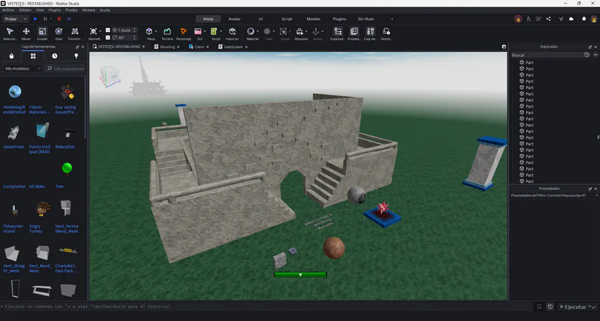The width and height of the screenshot is (600, 321).
Task: Open the user avatar profile icon
Action: [x=594, y=19]
